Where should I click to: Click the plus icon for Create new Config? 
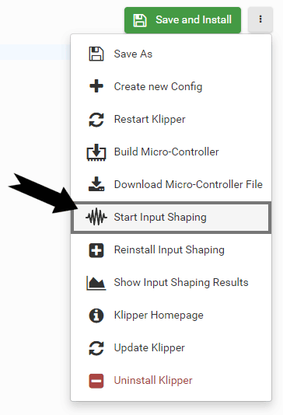click(96, 86)
